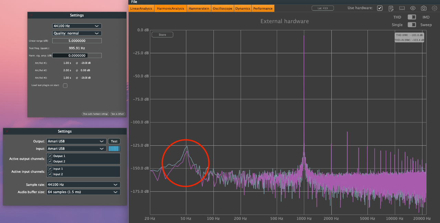This screenshot has width=440, height=223.
Task: Uncheck the Use hardware checkbox
Action: 379,8
